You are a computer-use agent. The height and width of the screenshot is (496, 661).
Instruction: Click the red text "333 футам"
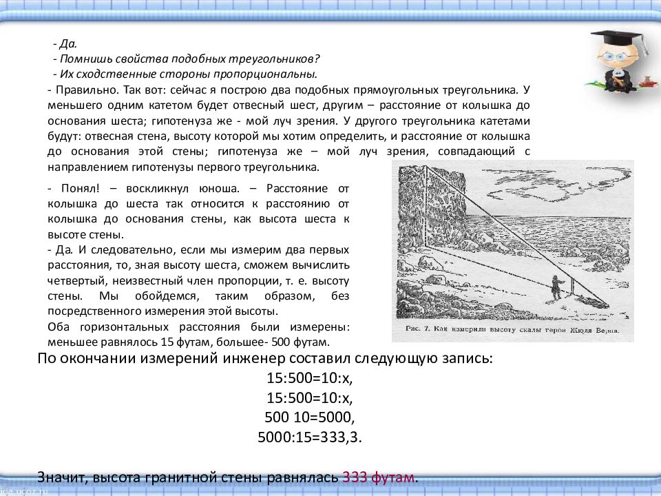click(378, 477)
